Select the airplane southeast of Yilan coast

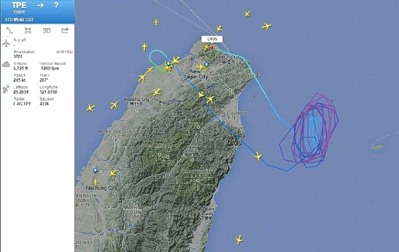(258, 156)
